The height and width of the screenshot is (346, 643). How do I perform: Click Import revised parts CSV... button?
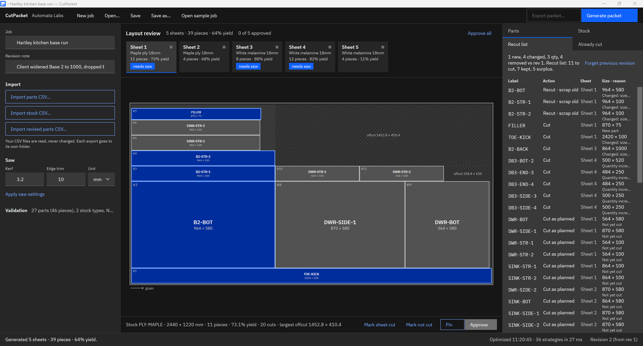click(60, 129)
